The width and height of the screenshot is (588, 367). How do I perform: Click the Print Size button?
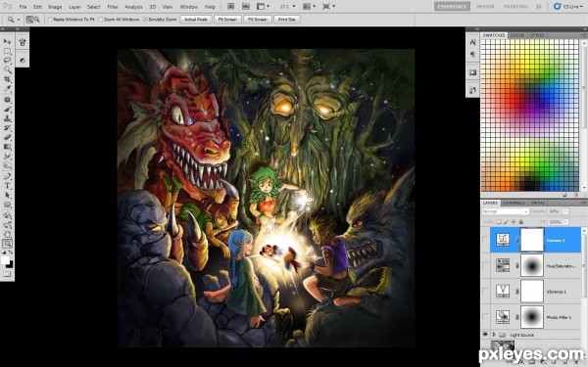click(287, 20)
